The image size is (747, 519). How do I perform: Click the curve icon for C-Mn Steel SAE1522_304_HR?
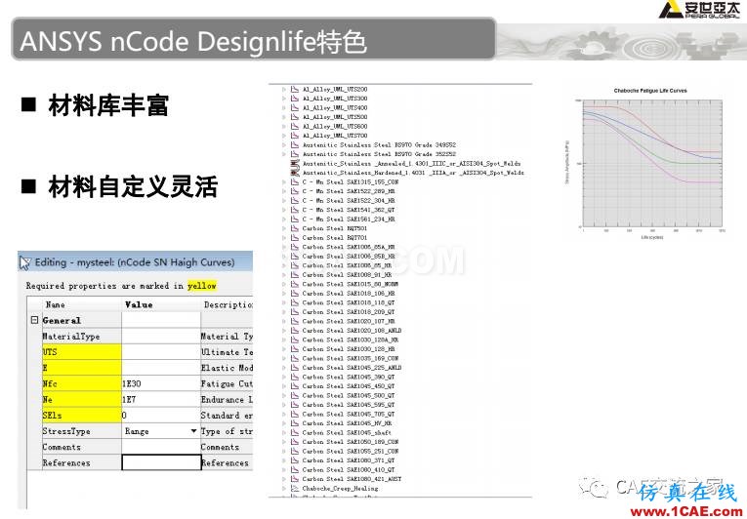coord(295,200)
